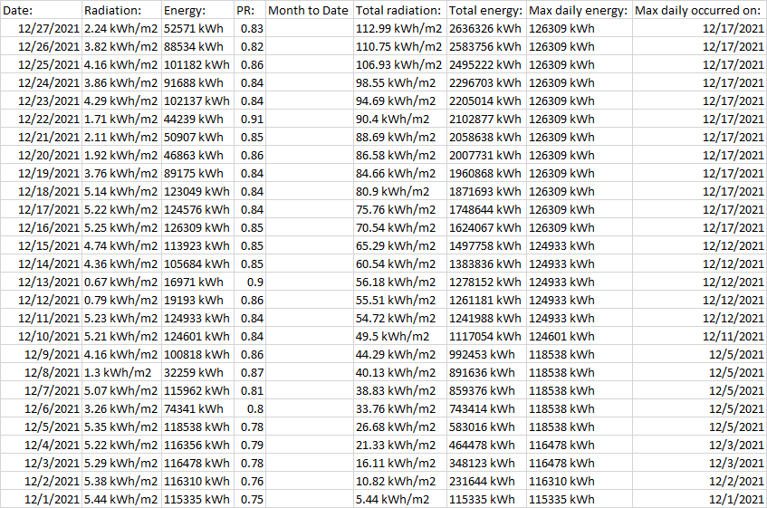Click energy cell 124576 kWh
Image resolution: width=767 pixels, height=508 pixels.
197,209
